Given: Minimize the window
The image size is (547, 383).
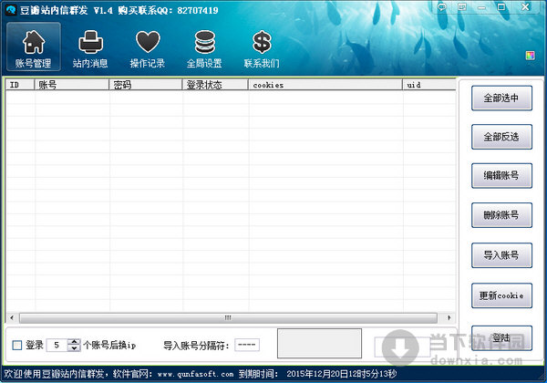Looking at the screenshot, I should point(481,7).
